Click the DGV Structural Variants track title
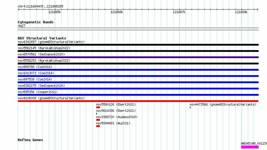267x150 pixels. [42, 38]
